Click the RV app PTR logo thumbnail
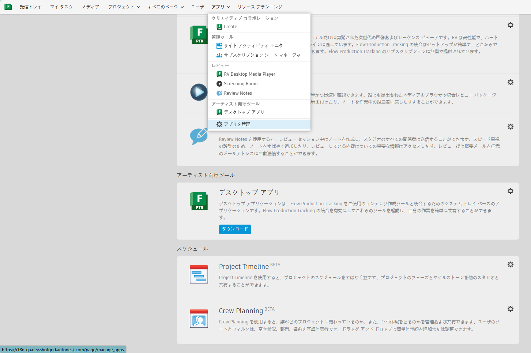 [x=199, y=35]
